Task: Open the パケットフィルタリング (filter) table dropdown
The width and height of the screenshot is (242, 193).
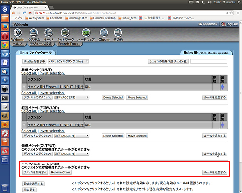Action: pyautogui.click(x=68, y=61)
